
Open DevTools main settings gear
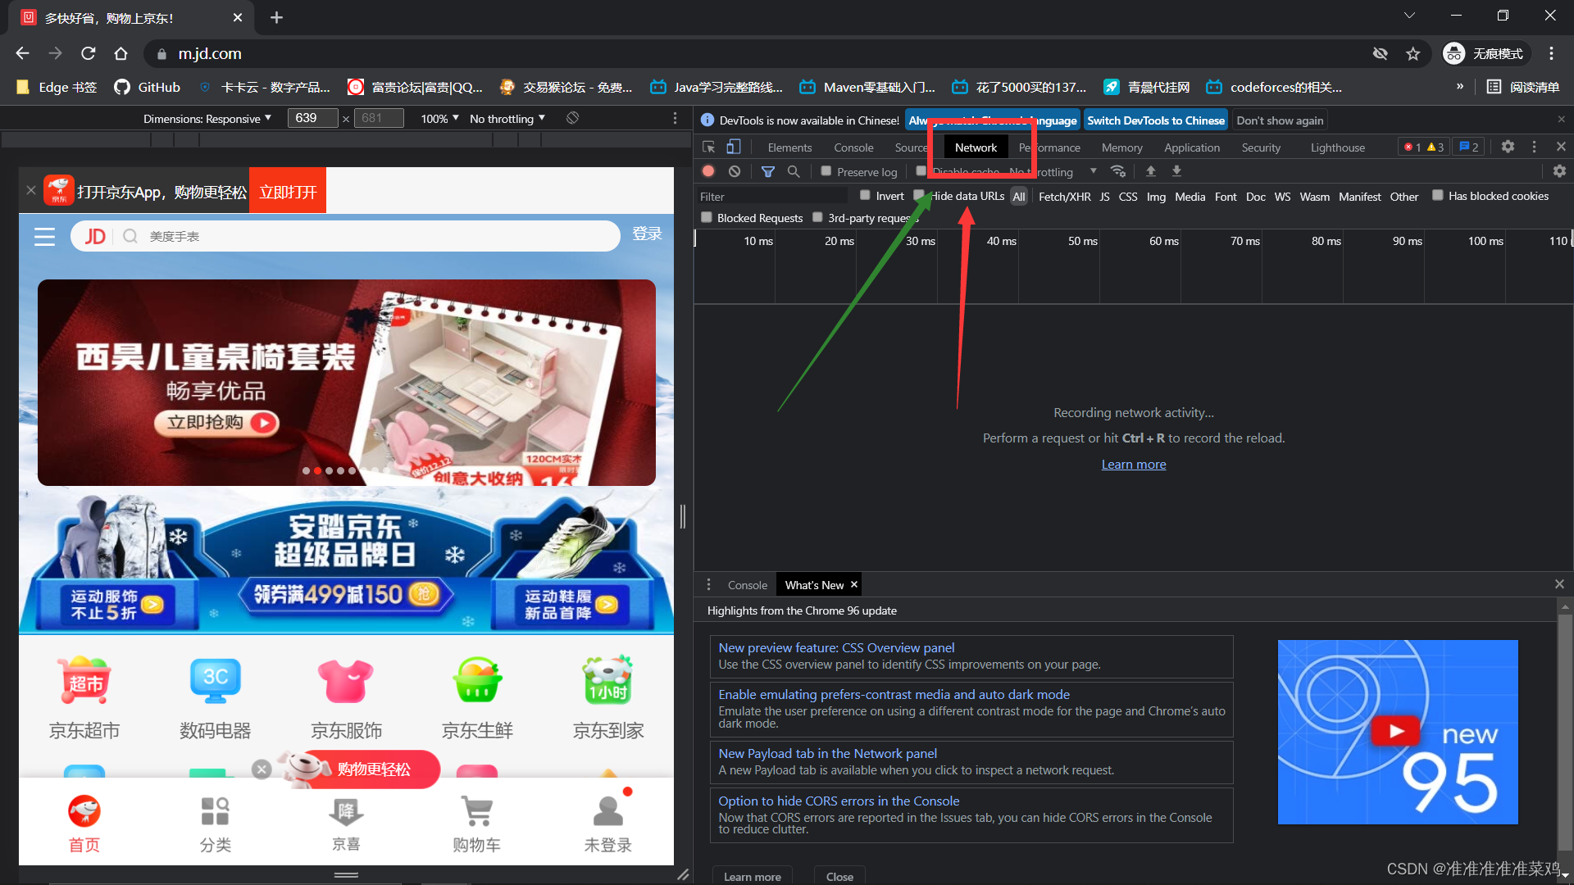coord(1508,147)
